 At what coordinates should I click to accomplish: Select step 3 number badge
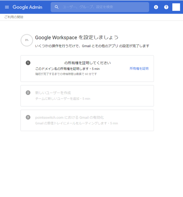coord(28,117)
